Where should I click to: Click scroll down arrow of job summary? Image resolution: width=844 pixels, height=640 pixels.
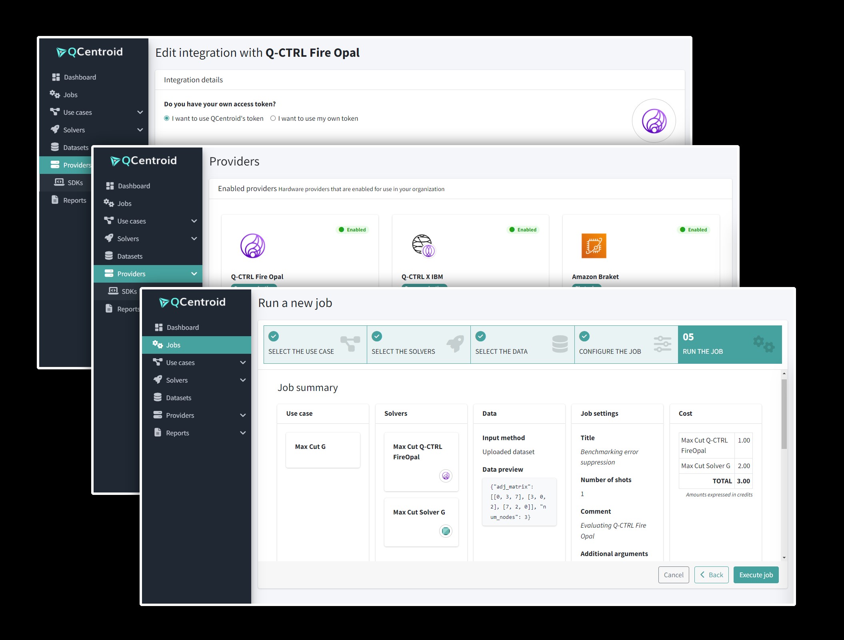pyautogui.click(x=784, y=557)
